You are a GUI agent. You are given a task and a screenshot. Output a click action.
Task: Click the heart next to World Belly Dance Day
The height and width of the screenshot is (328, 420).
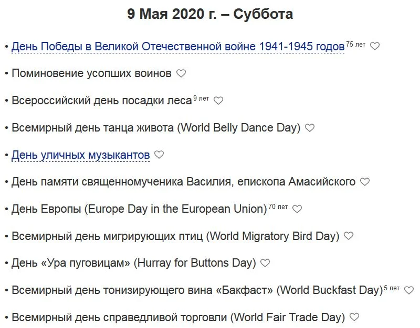coord(310,128)
